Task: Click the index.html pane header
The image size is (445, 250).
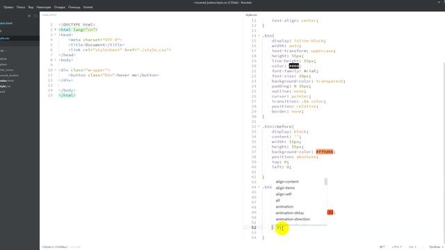Action: click(49, 15)
